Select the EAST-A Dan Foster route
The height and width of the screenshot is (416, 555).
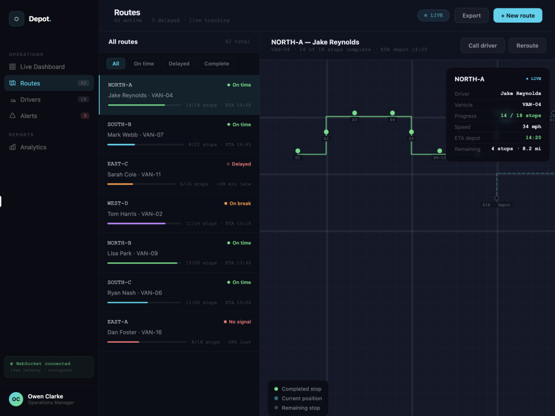tap(179, 332)
